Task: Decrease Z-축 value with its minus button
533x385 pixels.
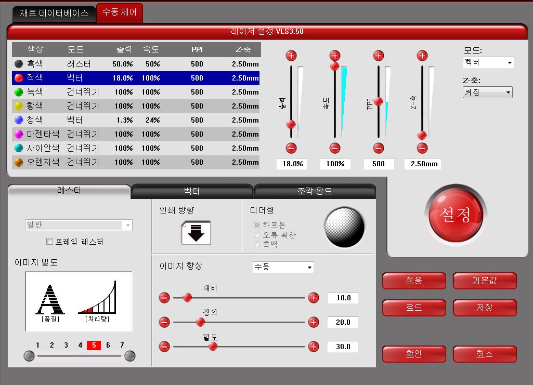Action: click(422, 148)
